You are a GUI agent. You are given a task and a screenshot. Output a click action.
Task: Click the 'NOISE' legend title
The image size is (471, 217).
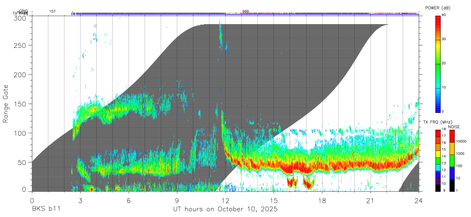pyautogui.click(x=454, y=127)
